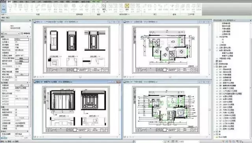This screenshot has width=252, height=143.
Task: Select sheet 17 row in project browser
Action: tap(225, 80)
